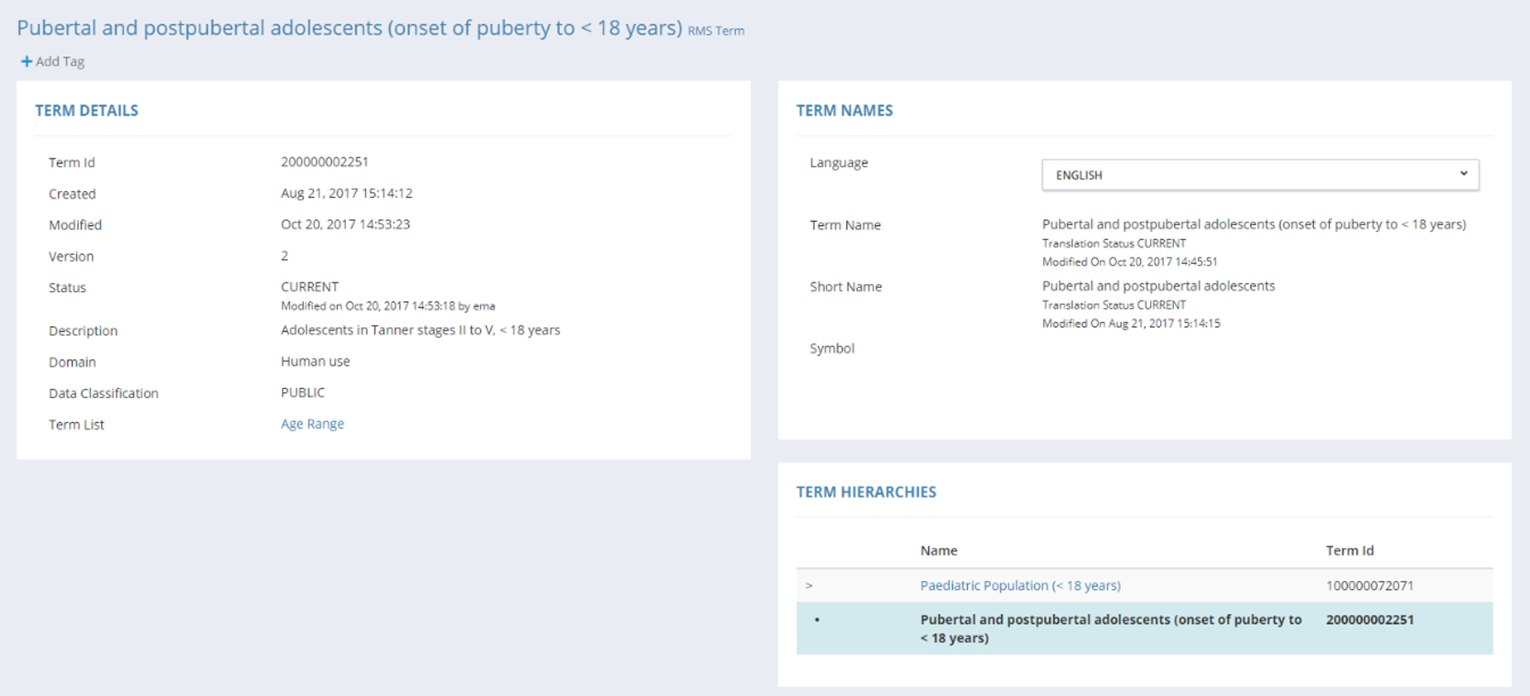This screenshot has width=1530, height=696.
Task: Click the TERM HIERARCHIES section heading
Action: [866, 492]
